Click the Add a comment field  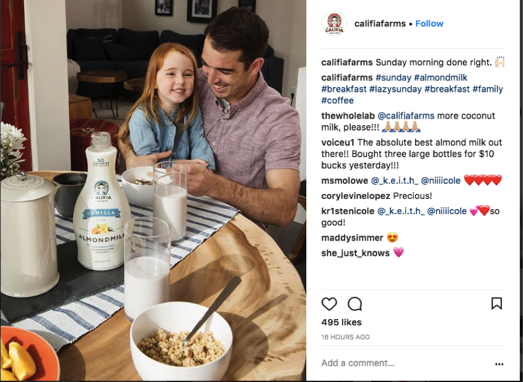pyautogui.click(x=404, y=363)
